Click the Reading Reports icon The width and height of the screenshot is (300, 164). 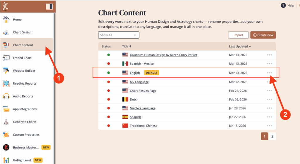click(x=6, y=83)
